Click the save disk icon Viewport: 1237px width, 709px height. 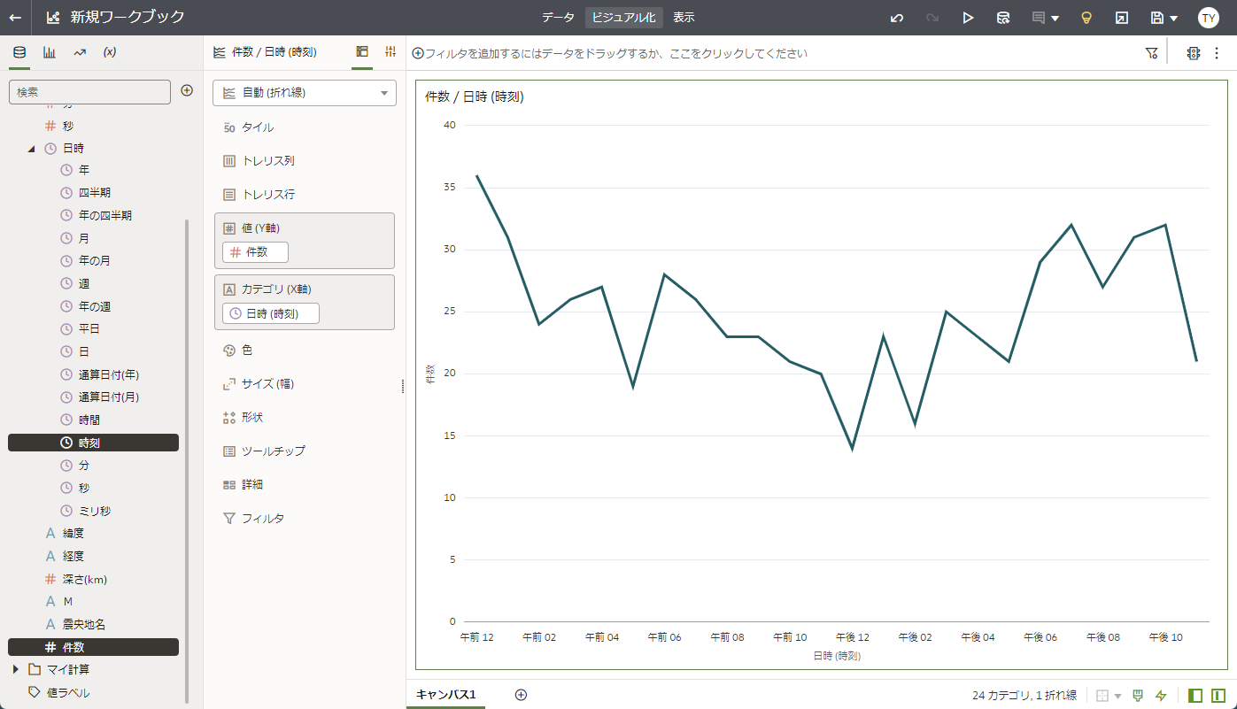(1156, 18)
